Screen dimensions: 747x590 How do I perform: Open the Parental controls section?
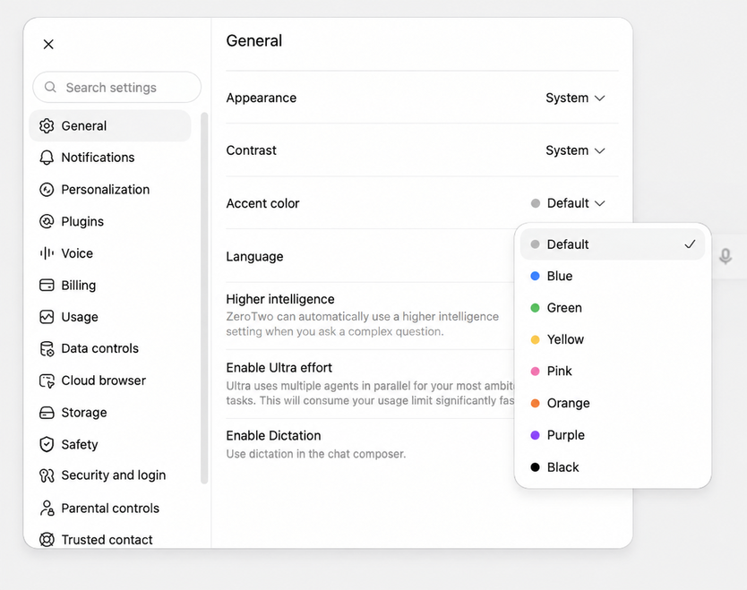click(x=110, y=509)
